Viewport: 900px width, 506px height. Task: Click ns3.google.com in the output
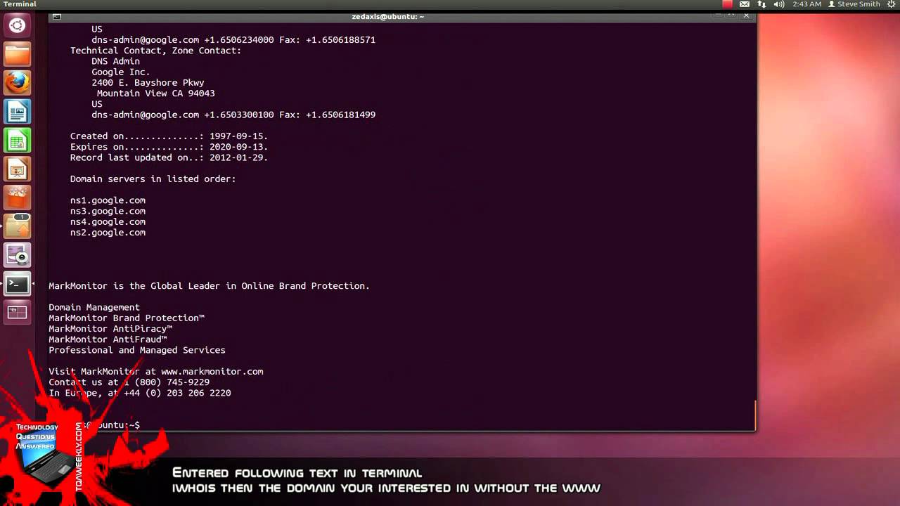pos(108,211)
